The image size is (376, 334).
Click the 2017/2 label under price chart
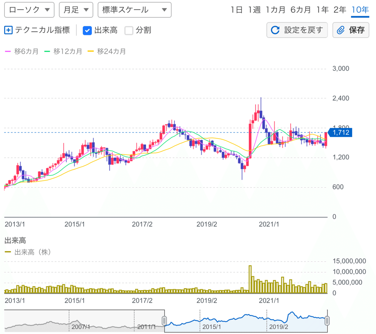click(x=142, y=224)
